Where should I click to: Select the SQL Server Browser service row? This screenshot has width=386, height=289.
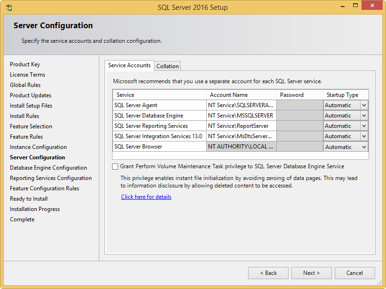[x=160, y=147]
